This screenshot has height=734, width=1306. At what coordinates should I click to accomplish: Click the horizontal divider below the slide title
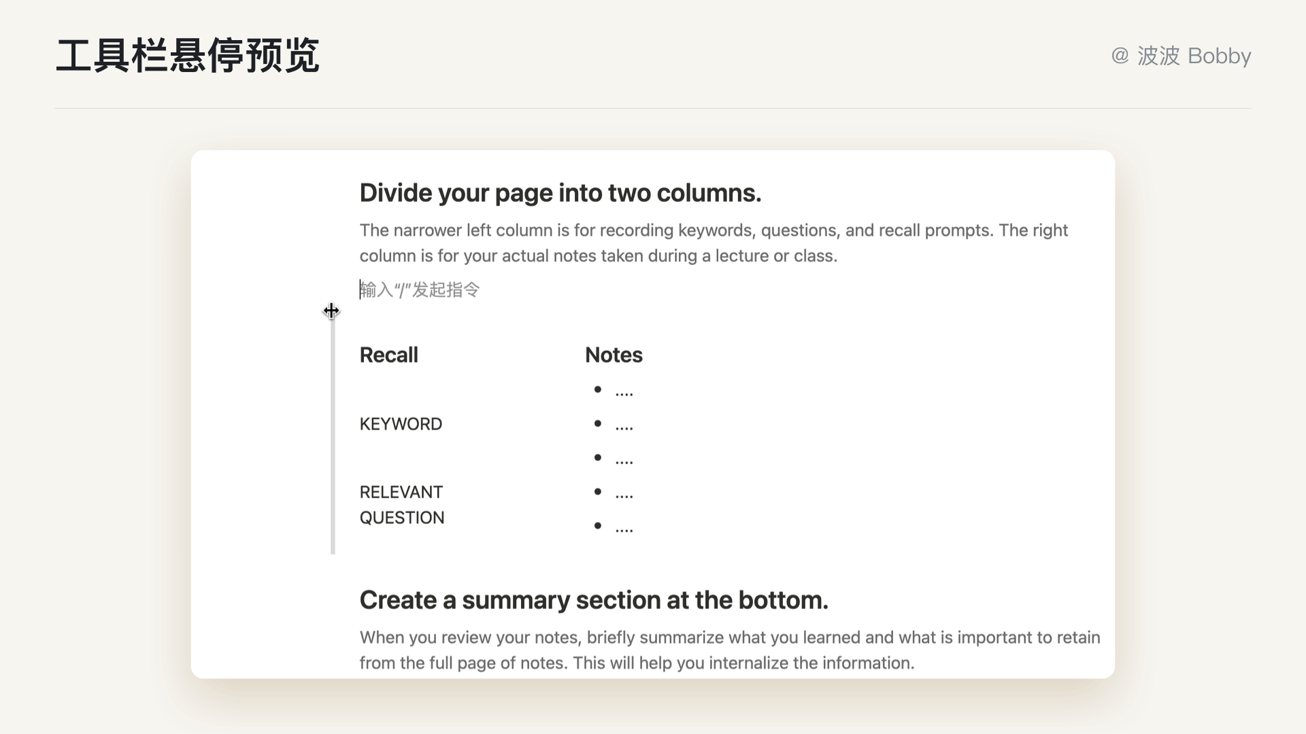pyautogui.click(x=653, y=108)
